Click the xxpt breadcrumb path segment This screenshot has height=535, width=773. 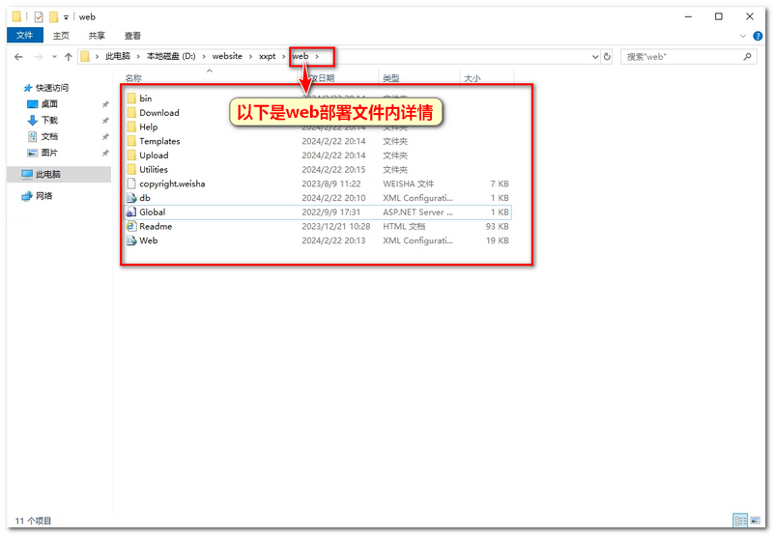tap(267, 57)
